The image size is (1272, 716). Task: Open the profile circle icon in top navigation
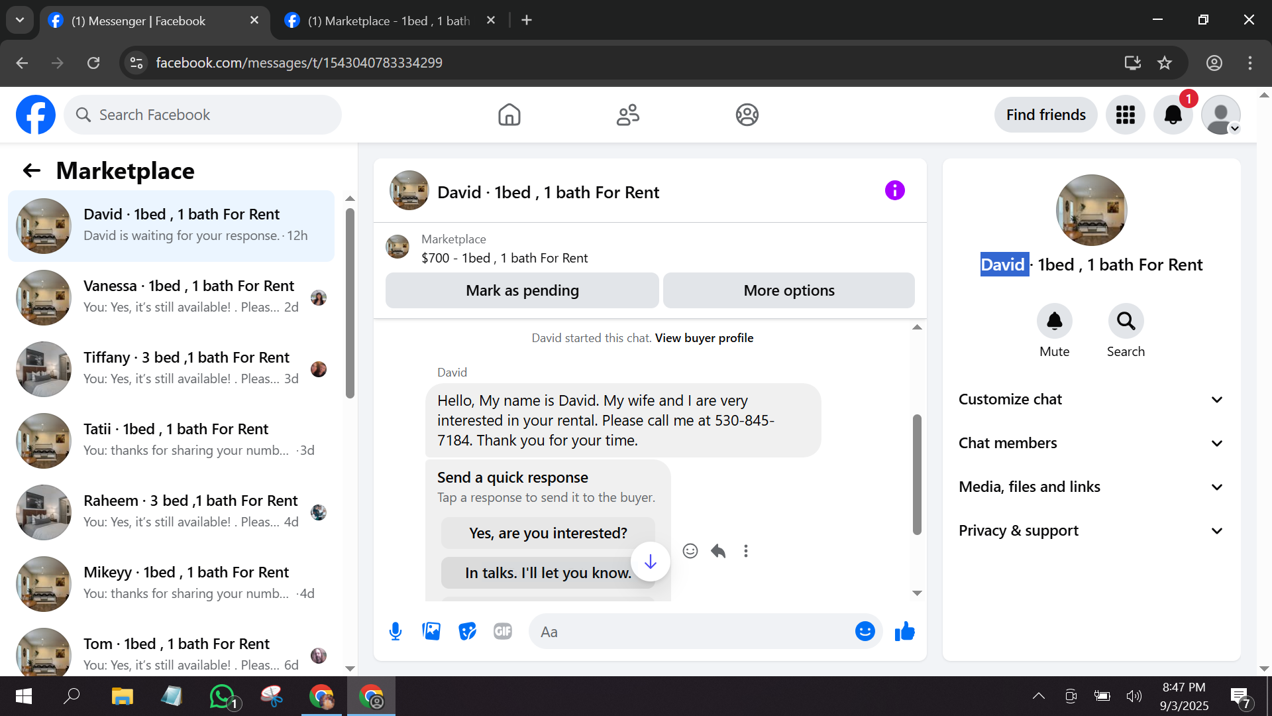tap(747, 115)
